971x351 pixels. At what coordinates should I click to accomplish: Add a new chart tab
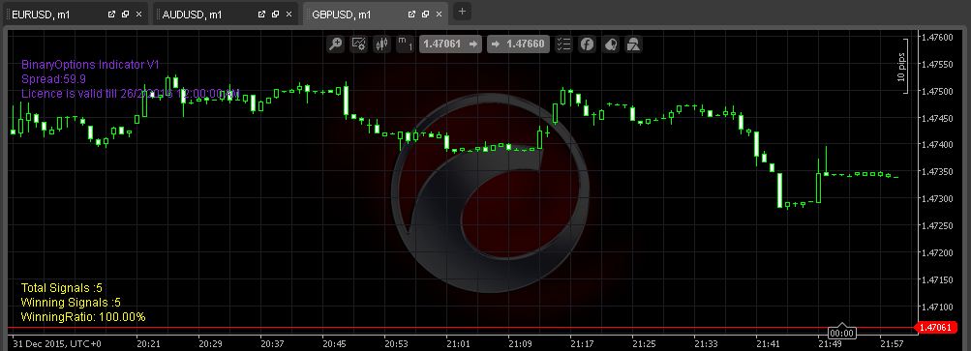(x=462, y=12)
